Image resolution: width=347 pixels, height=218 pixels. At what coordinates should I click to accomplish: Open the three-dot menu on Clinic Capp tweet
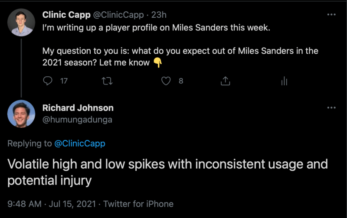(x=331, y=15)
